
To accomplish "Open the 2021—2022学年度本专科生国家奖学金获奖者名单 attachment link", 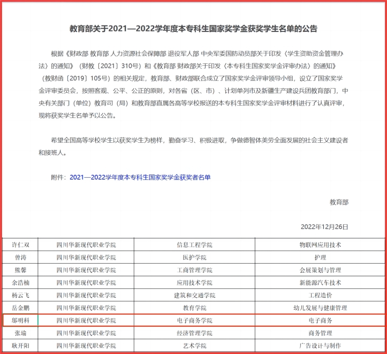I will click(140, 177).
